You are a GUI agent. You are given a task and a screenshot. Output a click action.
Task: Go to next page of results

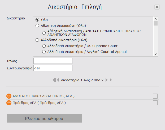pyautogui.click(x=107, y=80)
